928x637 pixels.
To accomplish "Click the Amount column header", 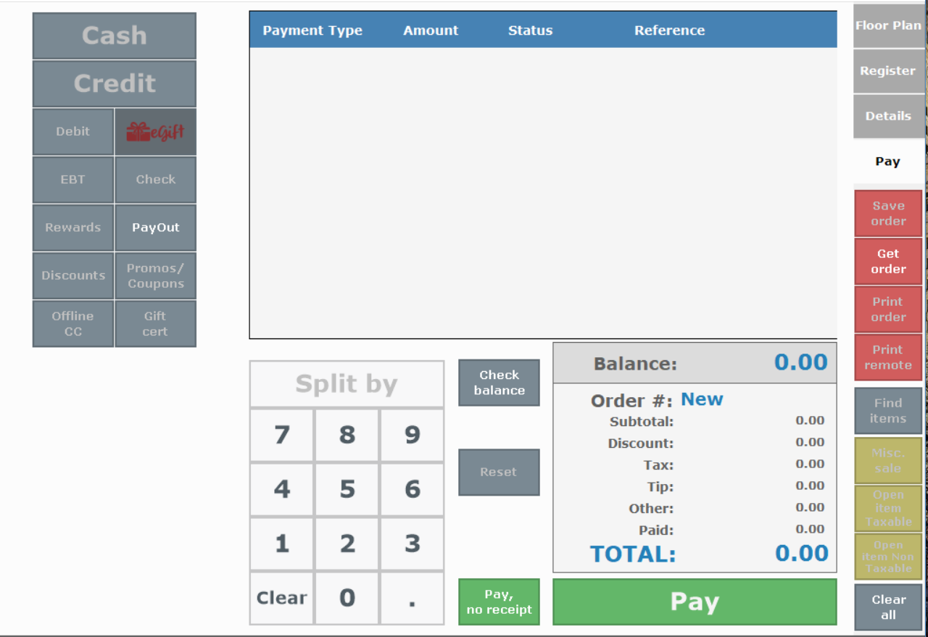I will click(x=431, y=30).
